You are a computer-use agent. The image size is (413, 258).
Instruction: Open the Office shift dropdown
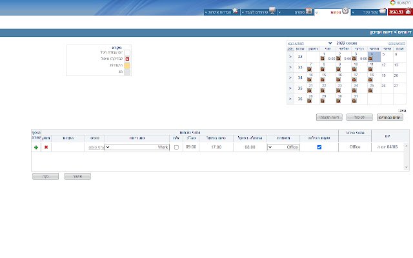283,147
